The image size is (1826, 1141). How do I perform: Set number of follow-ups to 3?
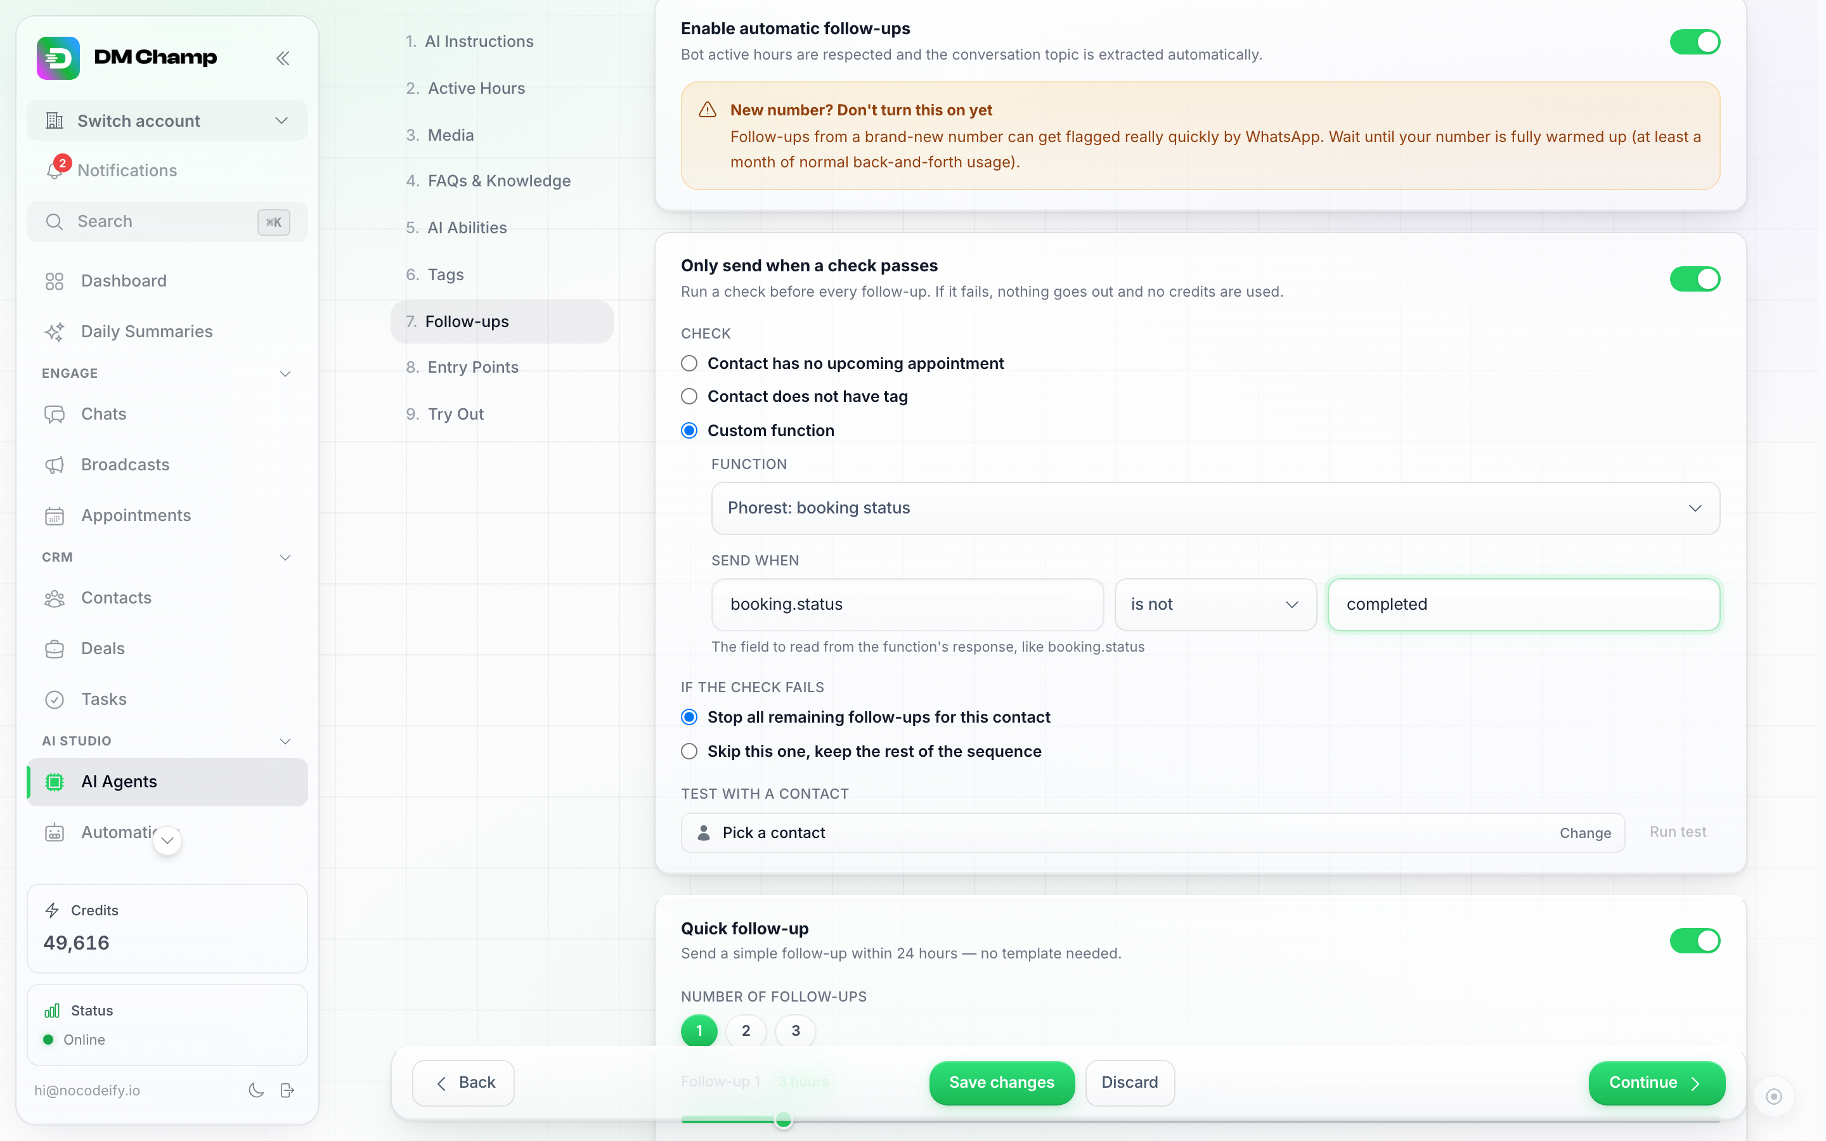pyautogui.click(x=795, y=1031)
